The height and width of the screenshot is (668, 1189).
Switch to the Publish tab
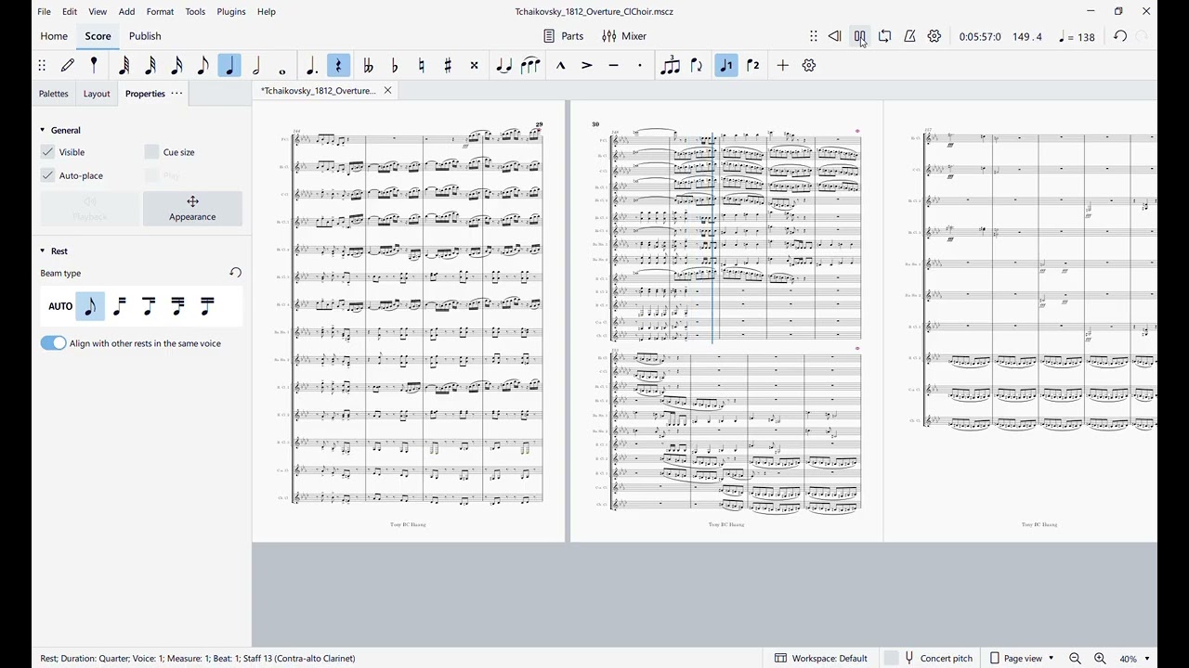coord(145,36)
